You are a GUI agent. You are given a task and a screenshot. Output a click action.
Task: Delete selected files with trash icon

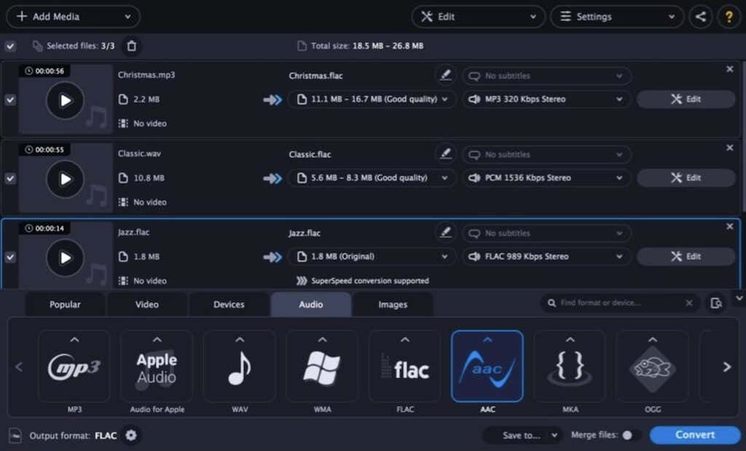coord(131,46)
